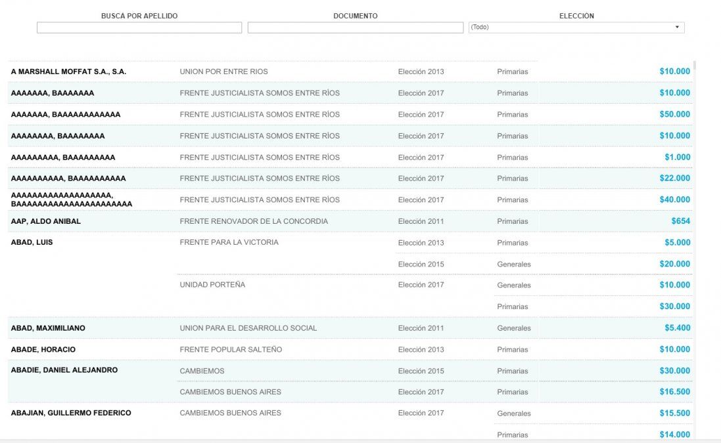Viewport: 721px width, 443px height.
Task: Select the A MARSHALL MOFFAT S.A. row
Action: pyautogui.click(x=68, y=72)
